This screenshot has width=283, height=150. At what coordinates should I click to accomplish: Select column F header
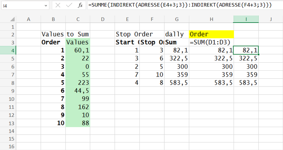[152, 19]
